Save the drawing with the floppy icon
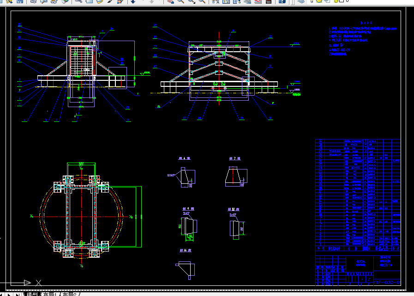 [20, 1]
